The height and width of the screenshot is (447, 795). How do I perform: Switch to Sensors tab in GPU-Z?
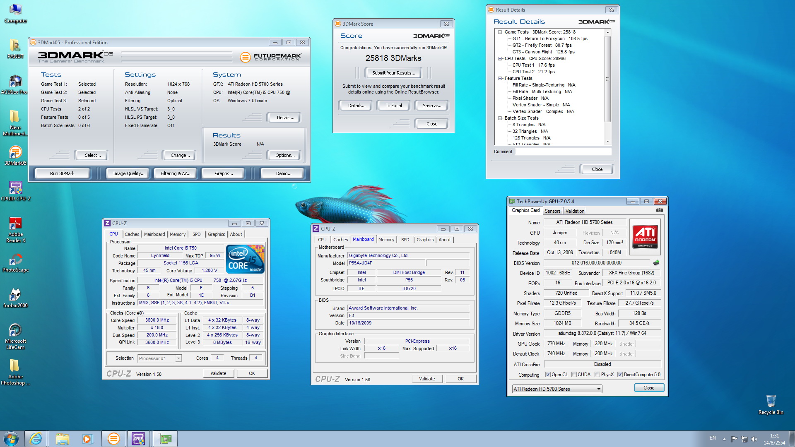tap(552, 211)
